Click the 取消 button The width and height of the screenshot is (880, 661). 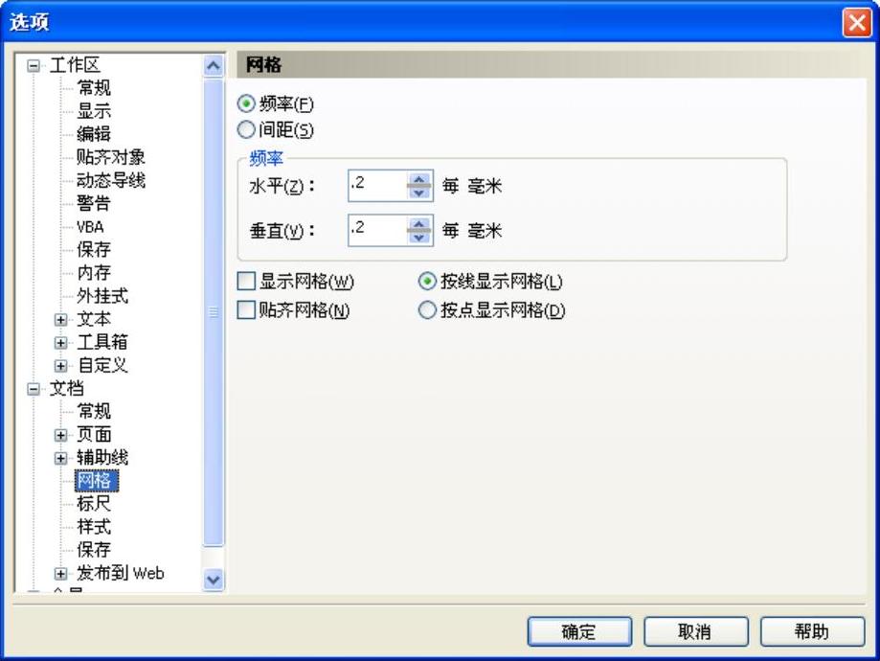[696, 632]
